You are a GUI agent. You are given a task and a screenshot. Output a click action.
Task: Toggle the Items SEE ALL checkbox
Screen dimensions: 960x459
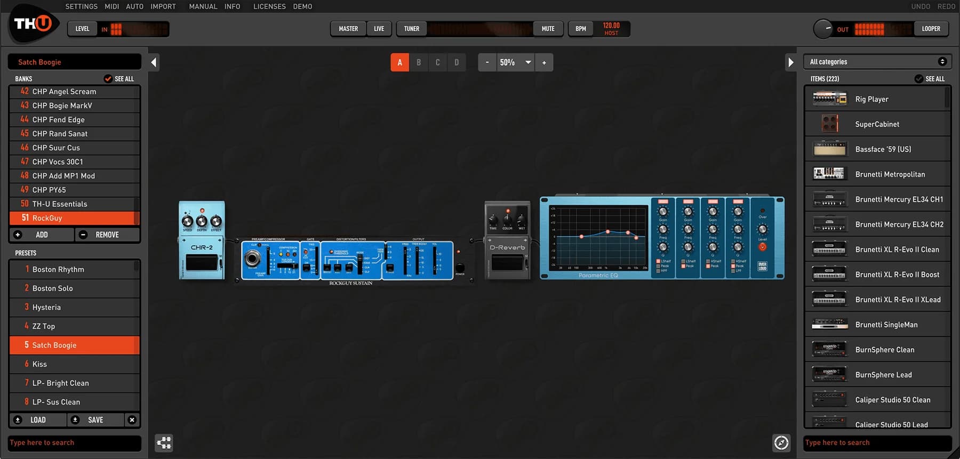click(x=919, y=78)
